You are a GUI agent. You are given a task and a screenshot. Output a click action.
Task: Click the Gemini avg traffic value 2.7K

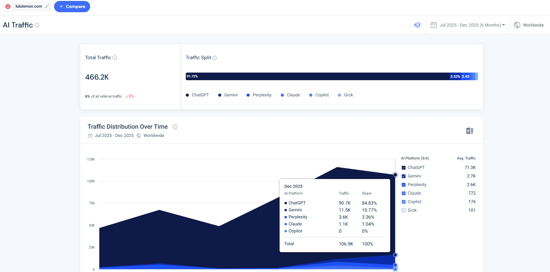471,176
